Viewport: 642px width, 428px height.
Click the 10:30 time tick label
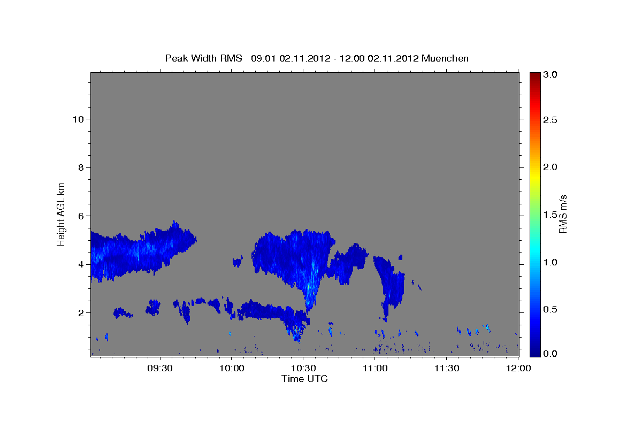[303, 368]
